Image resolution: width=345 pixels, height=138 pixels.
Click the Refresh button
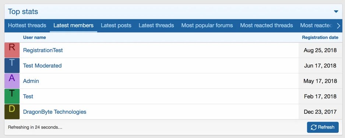pos(323,127)
